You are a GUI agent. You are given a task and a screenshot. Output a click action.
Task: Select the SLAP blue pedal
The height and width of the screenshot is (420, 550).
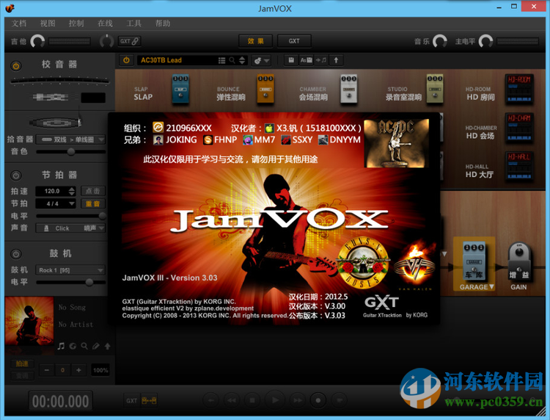180,89
